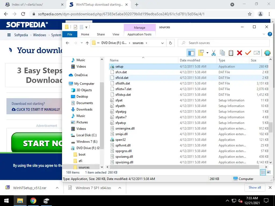The height and width of the screenshot is (206, 275).
Task: Click the Search sources input field
Action: coord(224,43)
